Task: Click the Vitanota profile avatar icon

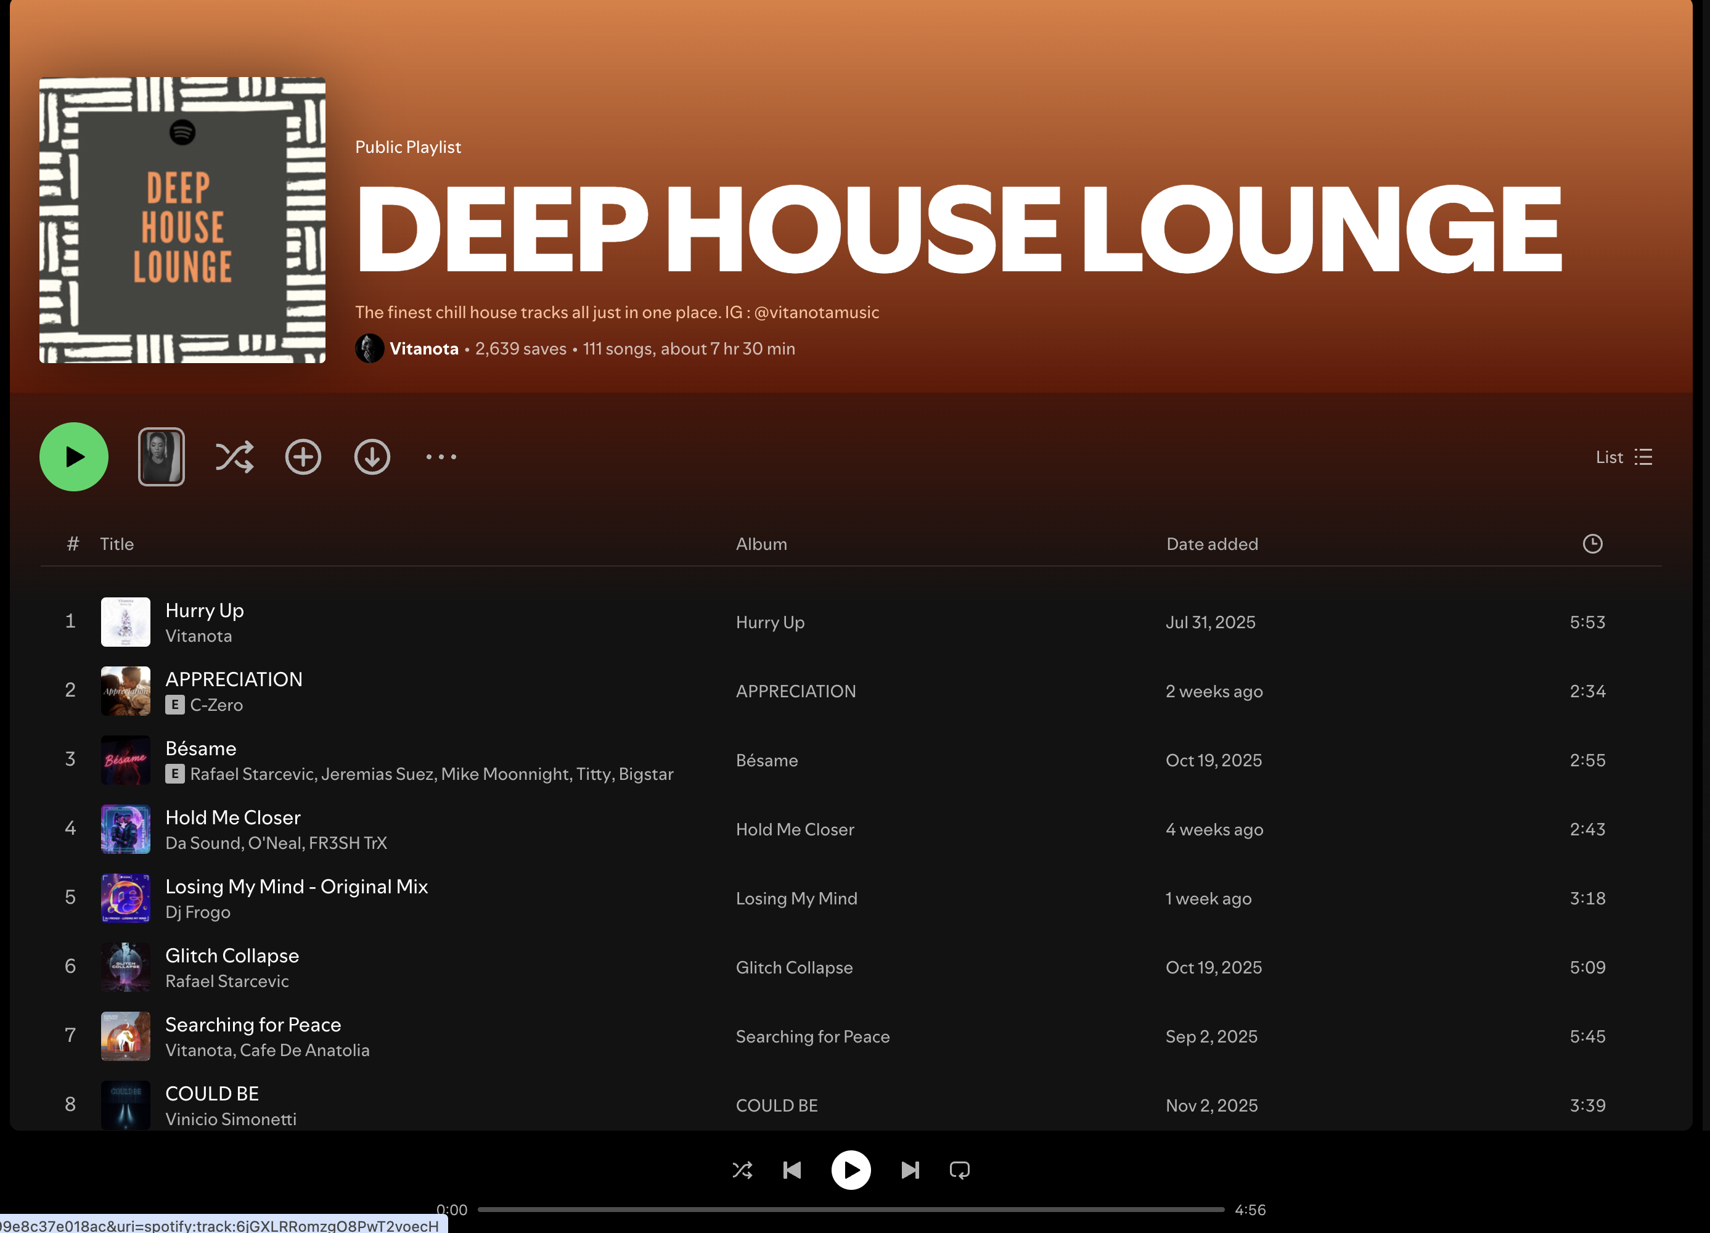Action: pos(369,348)
